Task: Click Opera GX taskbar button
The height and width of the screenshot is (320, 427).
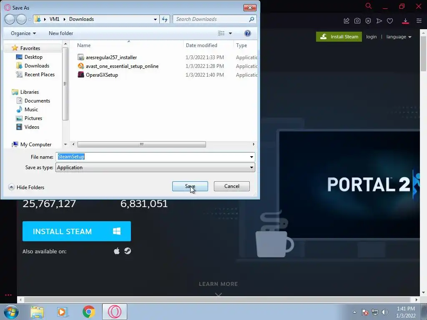Action: [115, 312]
